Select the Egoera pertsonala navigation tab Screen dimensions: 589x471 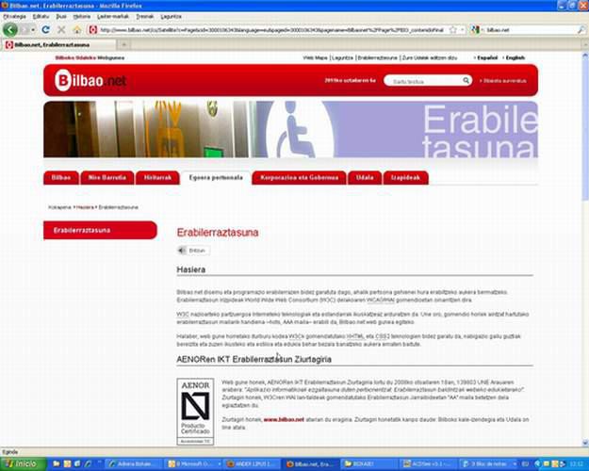pyautogui.click(x=216, y=178)
